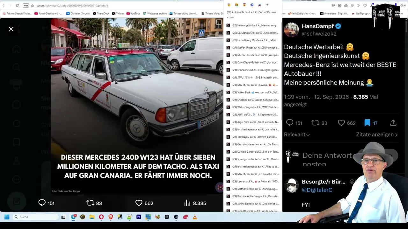The image size is (408, 229).
Task: Select the Heimatgefühl auf X tab
Action: pos(252,25)
